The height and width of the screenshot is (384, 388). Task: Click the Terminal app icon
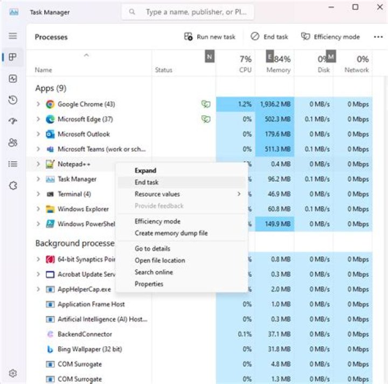click(50, 194)
